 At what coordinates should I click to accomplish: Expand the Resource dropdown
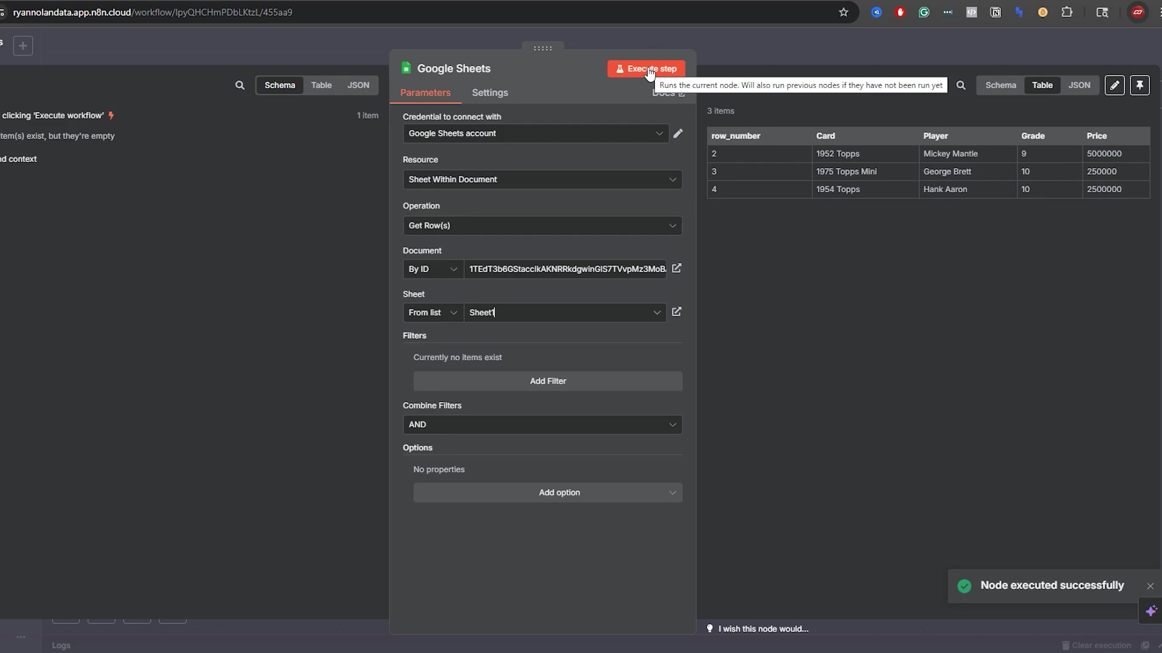542,180
